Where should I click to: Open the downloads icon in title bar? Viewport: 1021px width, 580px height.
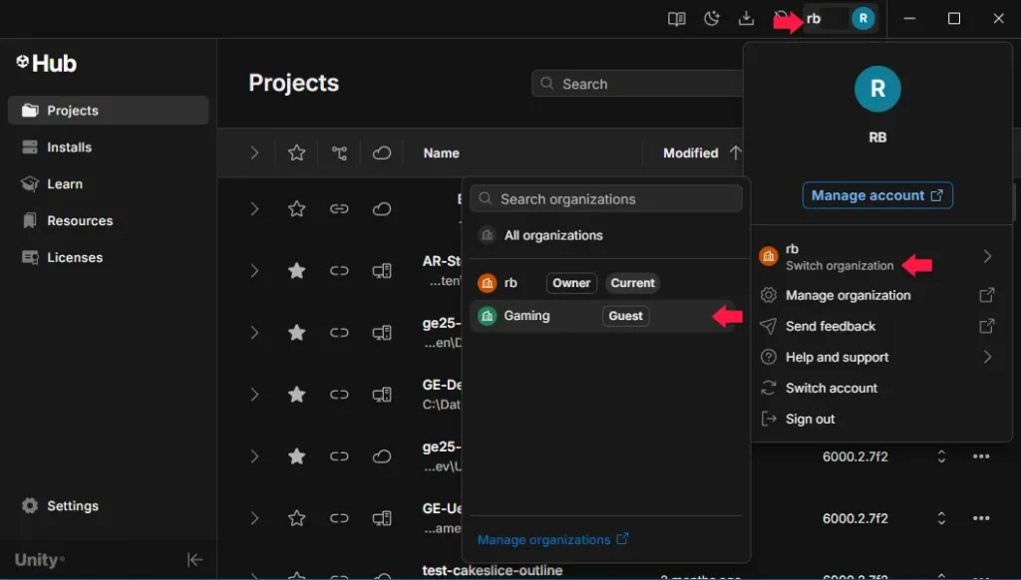746,19
